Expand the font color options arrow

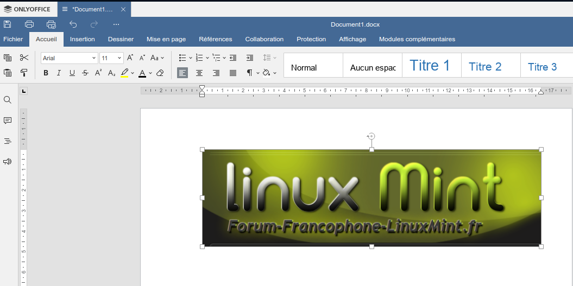click(150, 73)
